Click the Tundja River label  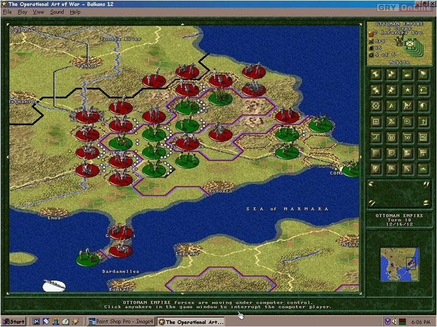(120, 39)
